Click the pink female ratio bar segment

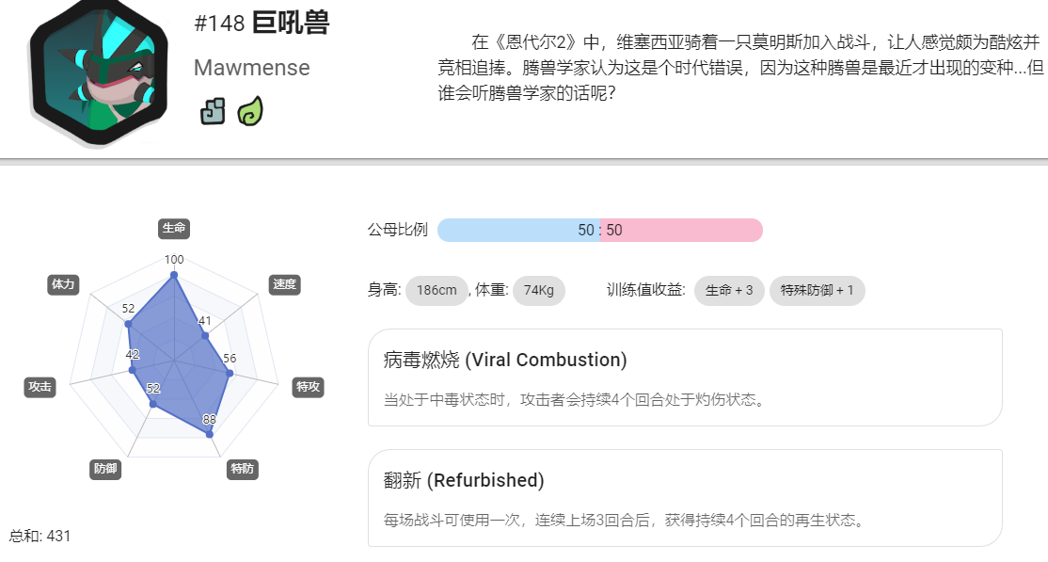point(682,230)
